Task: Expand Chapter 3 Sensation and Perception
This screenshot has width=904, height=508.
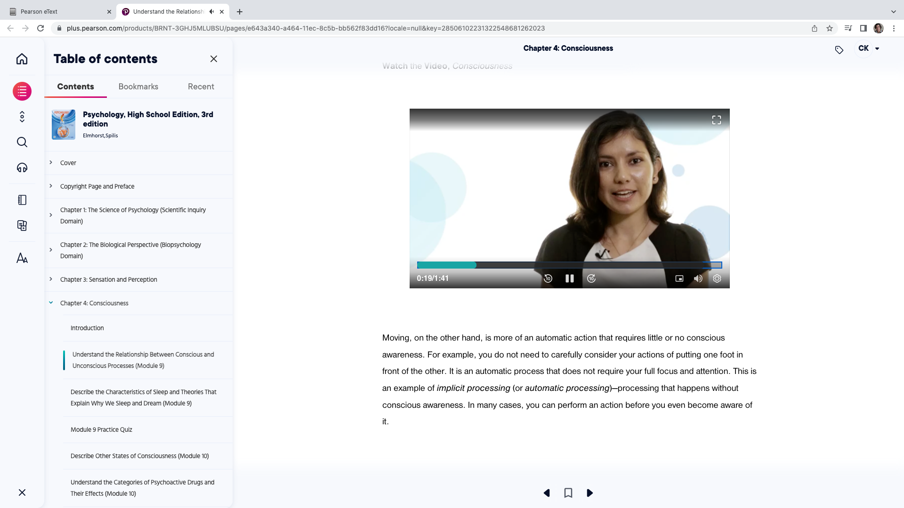Action: tap(51, 279)
